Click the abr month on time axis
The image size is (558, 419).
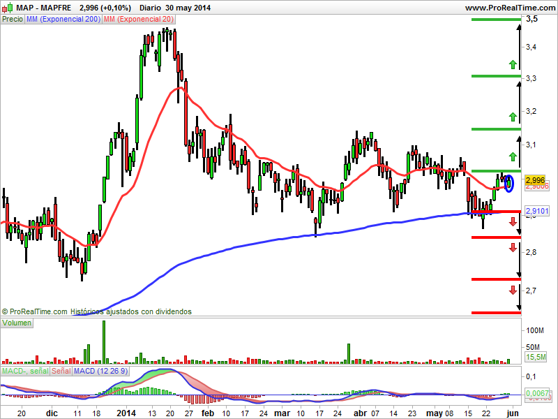pos(360,413)
